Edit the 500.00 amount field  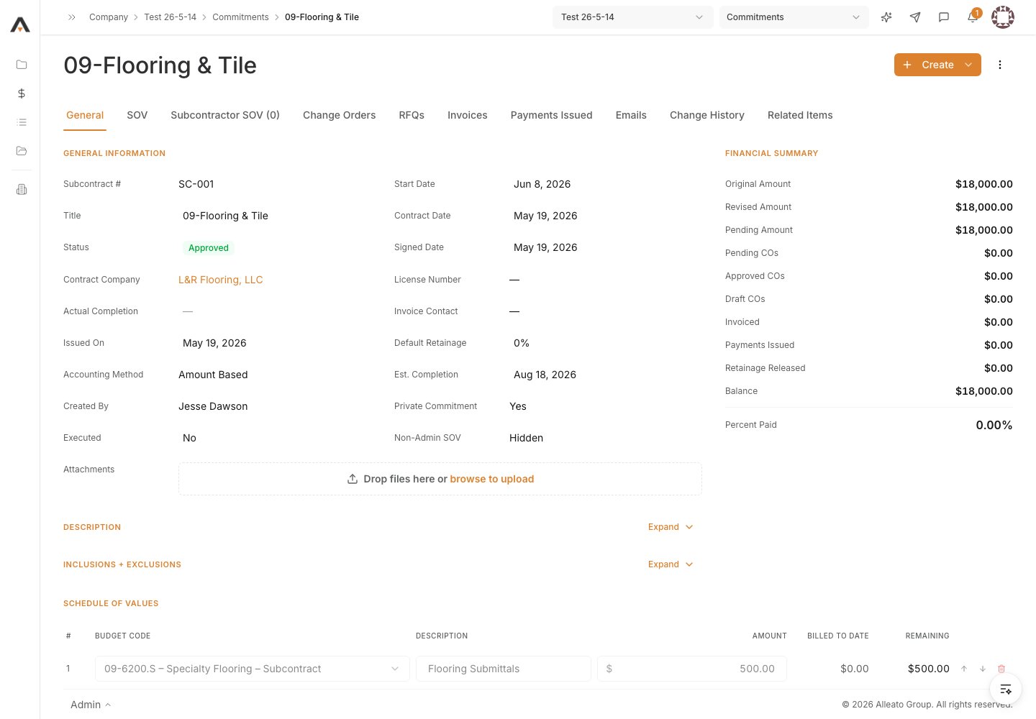point(692,669)
